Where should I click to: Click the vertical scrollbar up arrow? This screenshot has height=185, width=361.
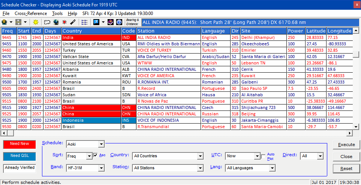pos(356,30)
